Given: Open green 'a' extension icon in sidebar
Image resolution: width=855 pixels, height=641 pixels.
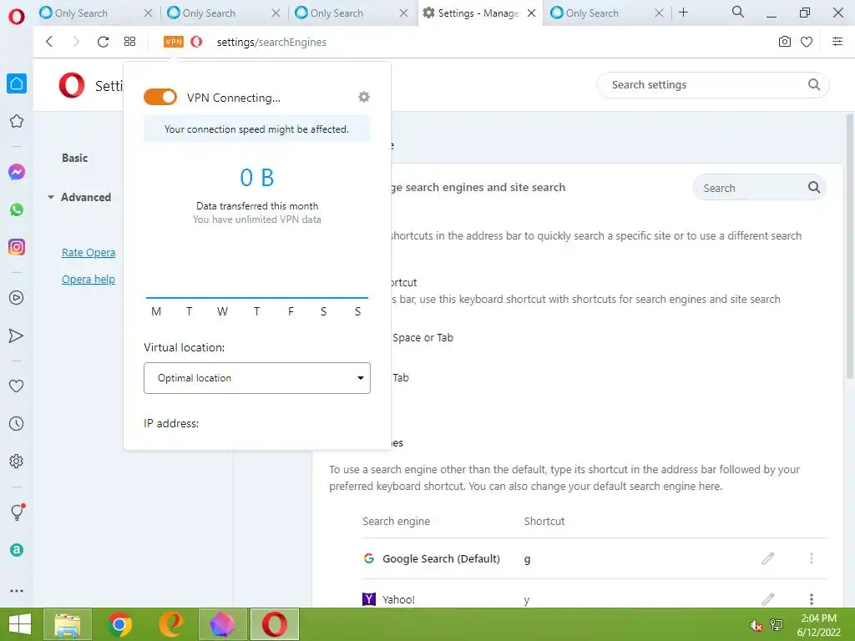Looking at the screenshot, I should pyautogui.click(x=17, y=550).
